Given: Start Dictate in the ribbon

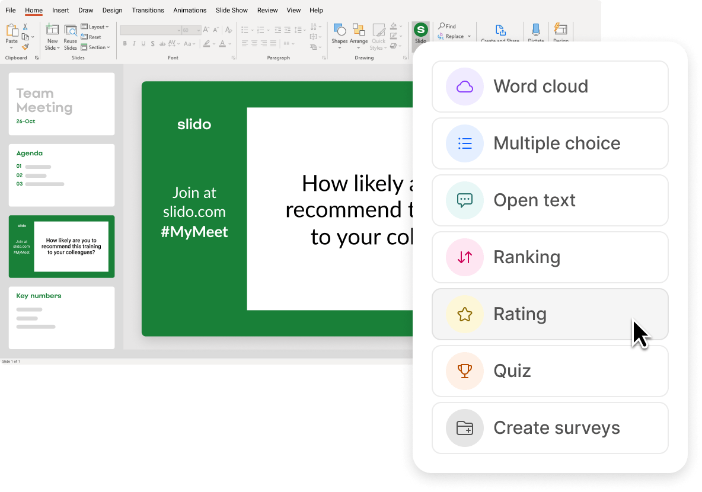Looking at the screenshot, I should (535, 33).
